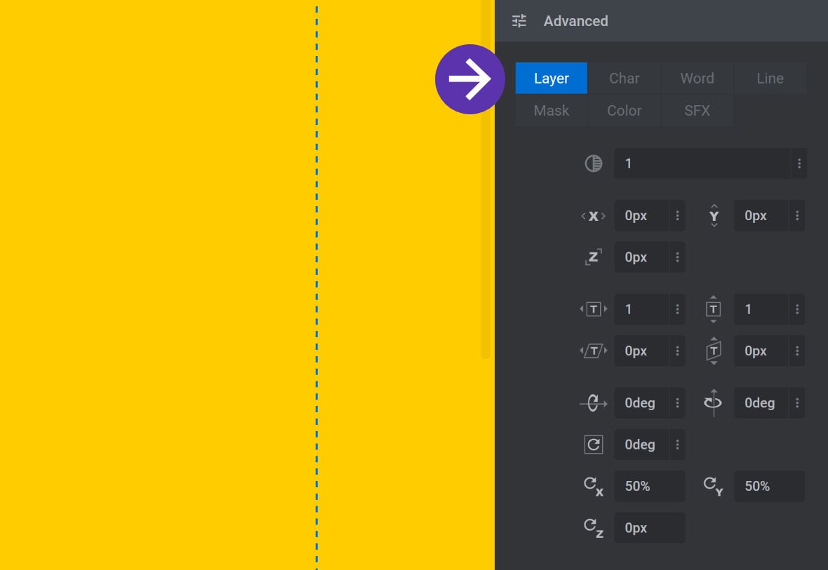Open options for vertical skew field

pos(797,351)
